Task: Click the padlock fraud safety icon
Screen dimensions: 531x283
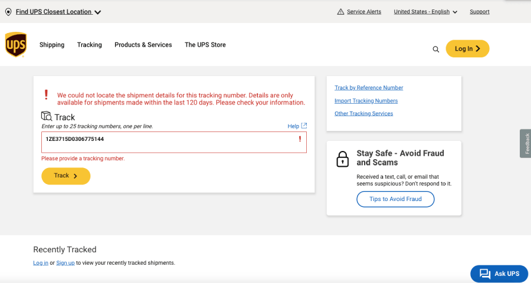Action: pos(342,159)
